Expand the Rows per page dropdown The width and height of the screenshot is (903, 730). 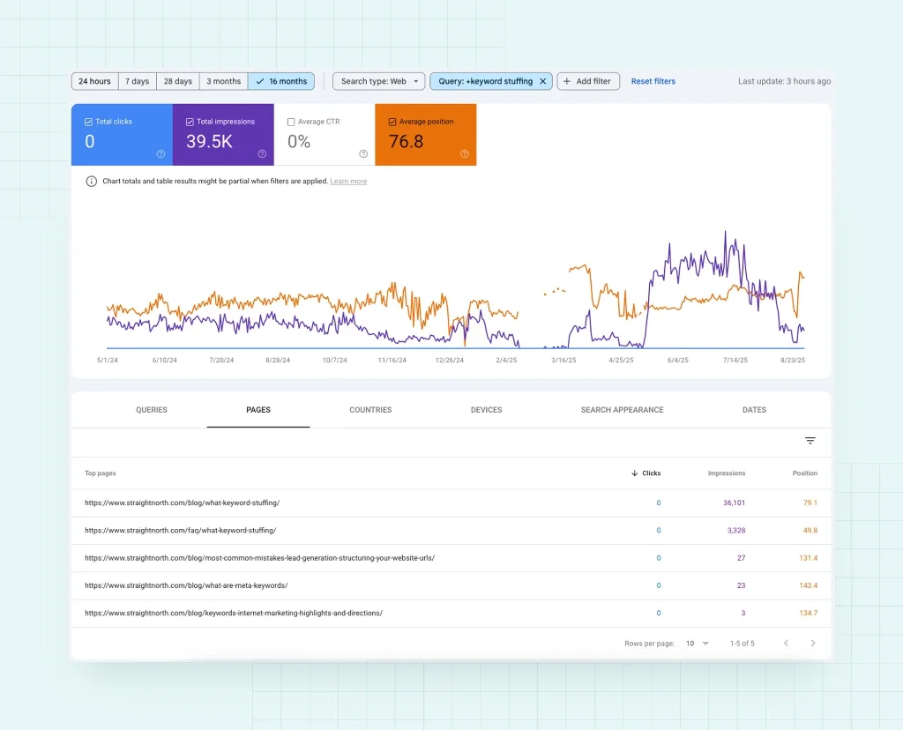point(697,644)
